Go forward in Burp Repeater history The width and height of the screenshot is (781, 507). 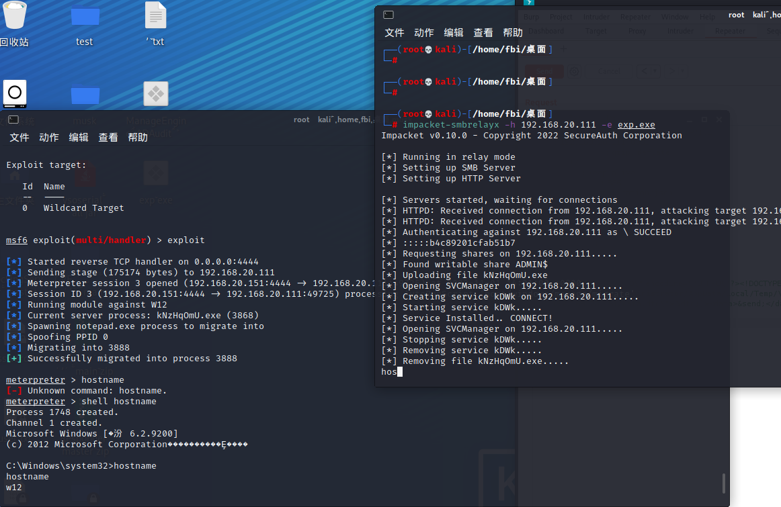pyautogui.click(x=672, y=71)
